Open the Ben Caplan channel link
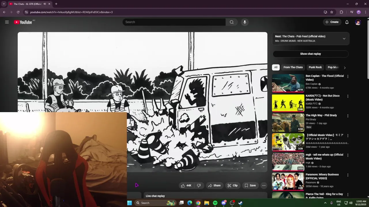 [312, 84]
